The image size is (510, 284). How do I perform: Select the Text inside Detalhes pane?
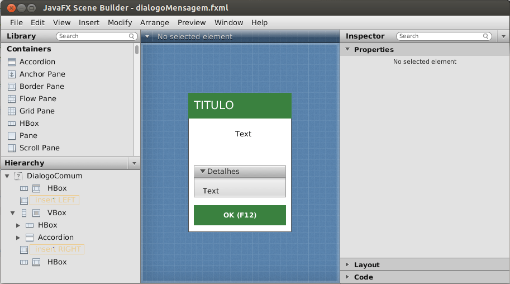[211, 191]
